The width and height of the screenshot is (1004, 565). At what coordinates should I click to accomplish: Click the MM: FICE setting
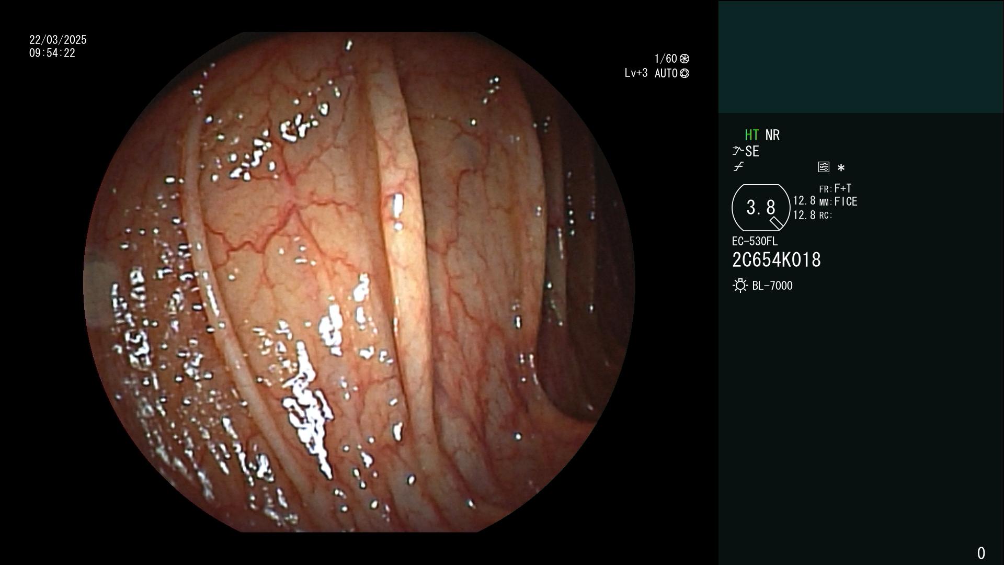coord(838,201)
